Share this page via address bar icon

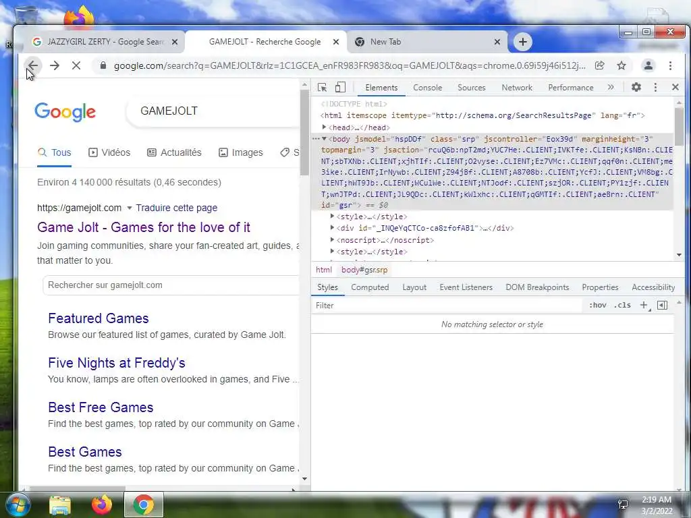[x=600, y=65]
